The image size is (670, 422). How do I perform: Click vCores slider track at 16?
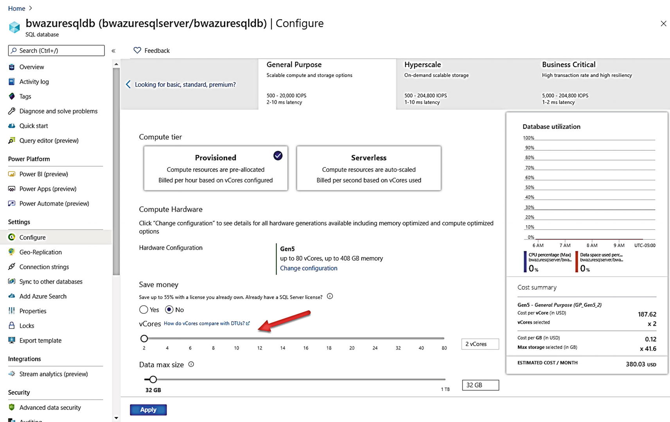pyautogui.click(x=306, y=338)
